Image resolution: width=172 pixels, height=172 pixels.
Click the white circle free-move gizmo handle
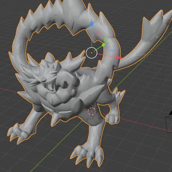point(92,53)
